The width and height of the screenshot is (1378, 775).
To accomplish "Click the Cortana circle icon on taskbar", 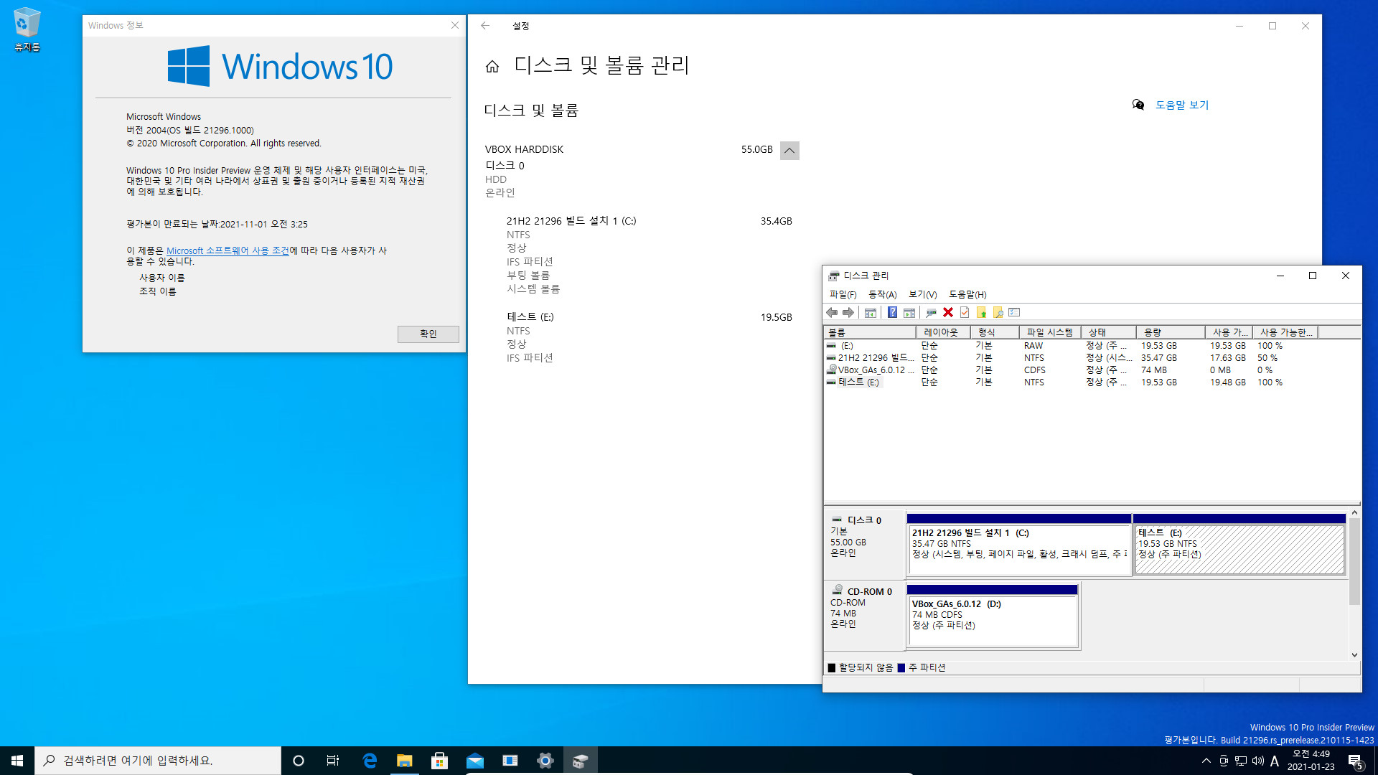I will [299, 761].
